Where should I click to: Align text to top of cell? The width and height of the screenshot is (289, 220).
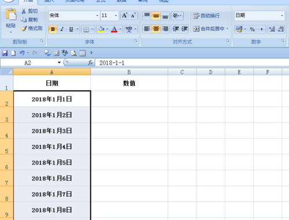click(x=147, y=16)
